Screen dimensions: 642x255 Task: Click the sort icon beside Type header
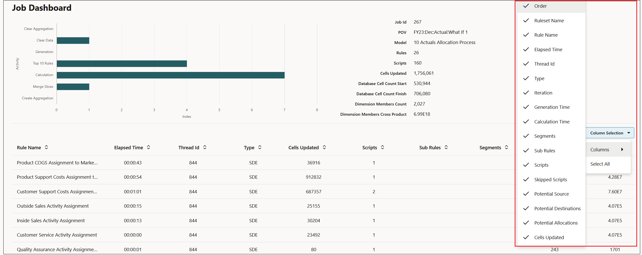point(260,147)
